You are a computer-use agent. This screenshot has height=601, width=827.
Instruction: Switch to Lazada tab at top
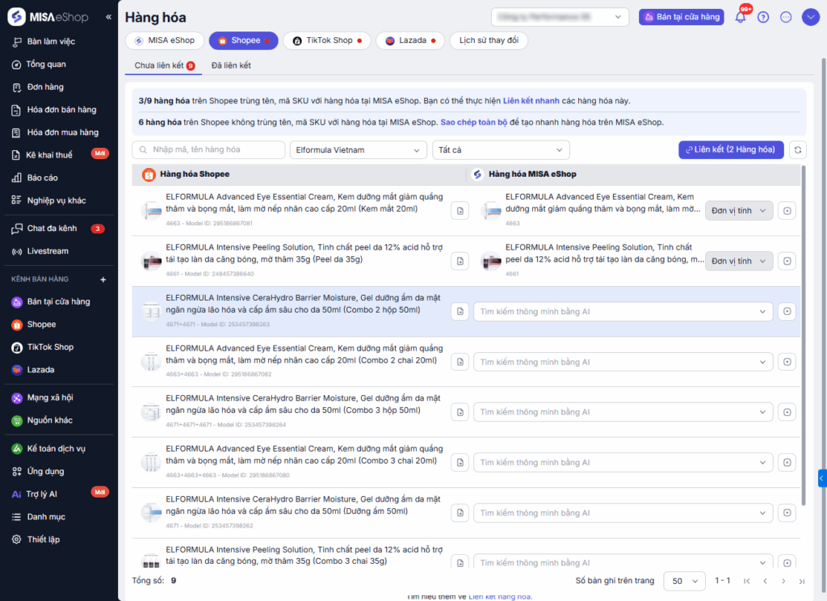coord(409,40)
